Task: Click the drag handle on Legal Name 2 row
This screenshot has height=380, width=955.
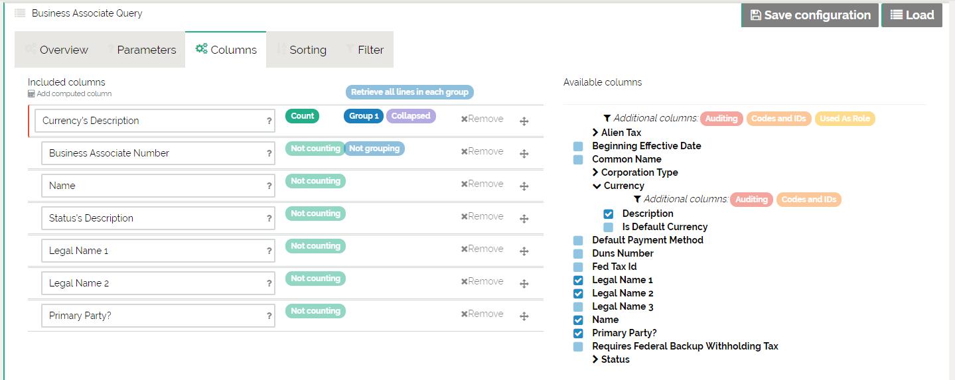Action: [524, 284]
